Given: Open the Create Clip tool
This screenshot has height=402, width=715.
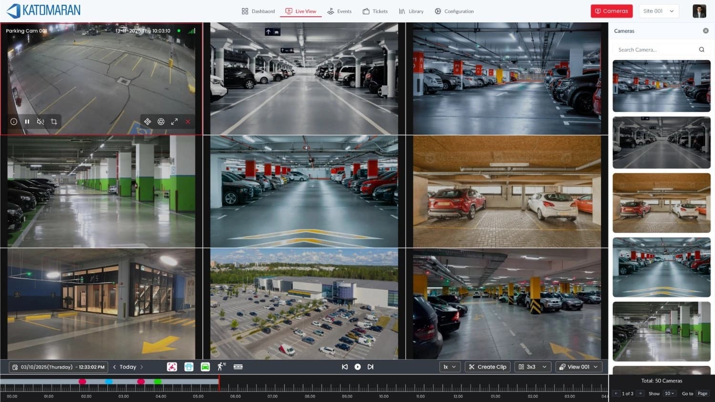Looking at the screenshot, I should (487, 367).
